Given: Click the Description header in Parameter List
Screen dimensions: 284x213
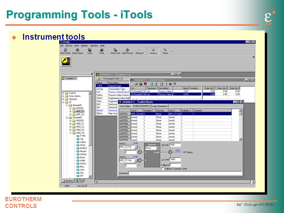Looking at the screenshot, I should [x=119, y=83].
